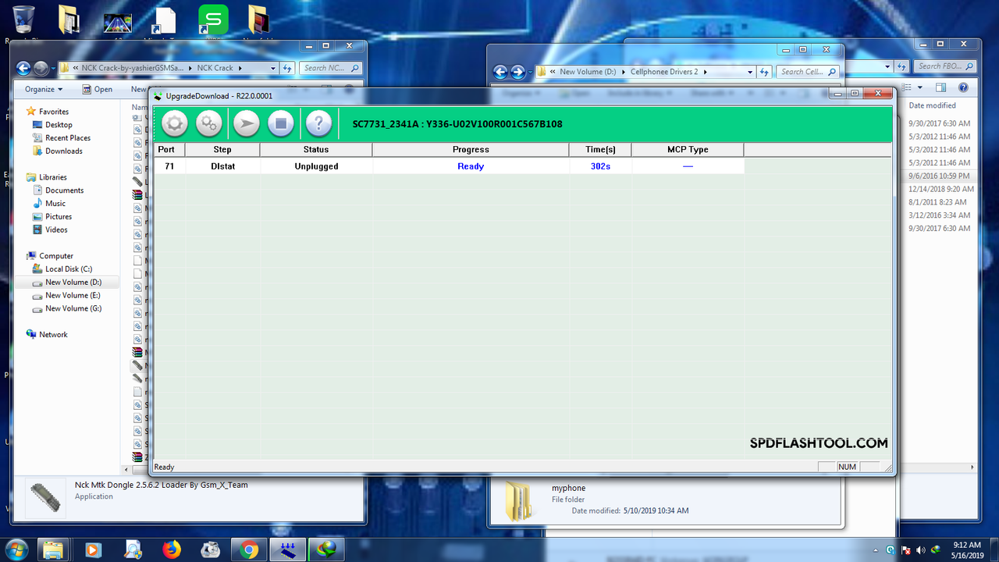Open Downloads in navigation pane
Viewport: 999px width, 562px height.
63,151
